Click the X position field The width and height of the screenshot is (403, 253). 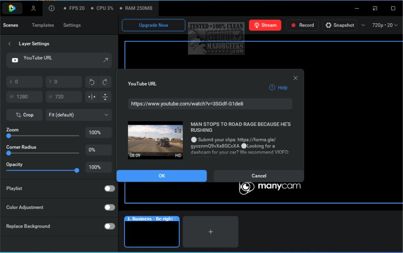click(24, 82)
